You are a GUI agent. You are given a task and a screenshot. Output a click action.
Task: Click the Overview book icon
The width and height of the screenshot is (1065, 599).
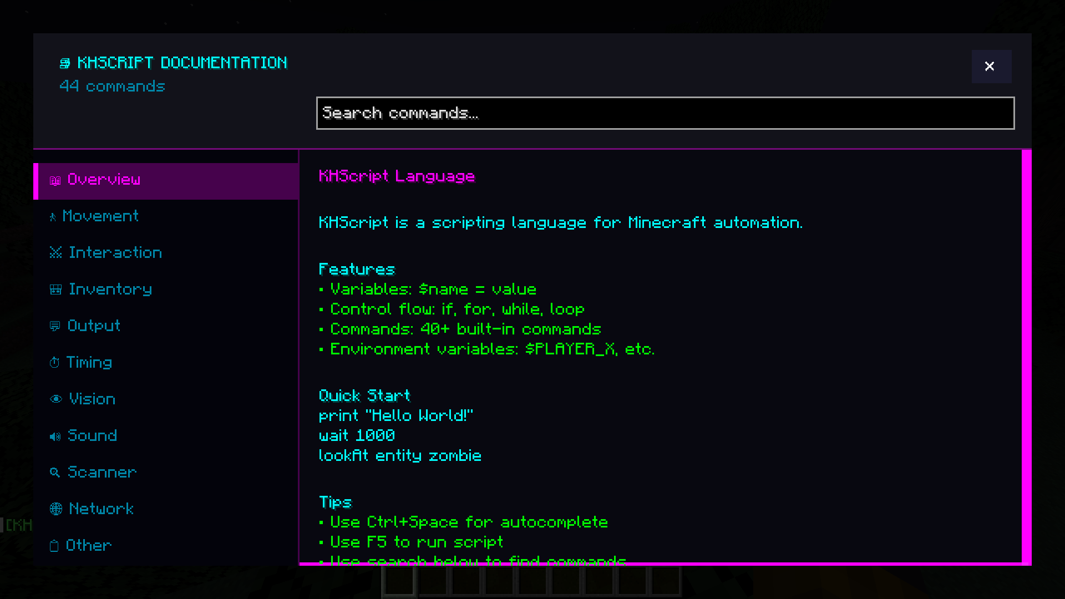[x=55, y=180]
